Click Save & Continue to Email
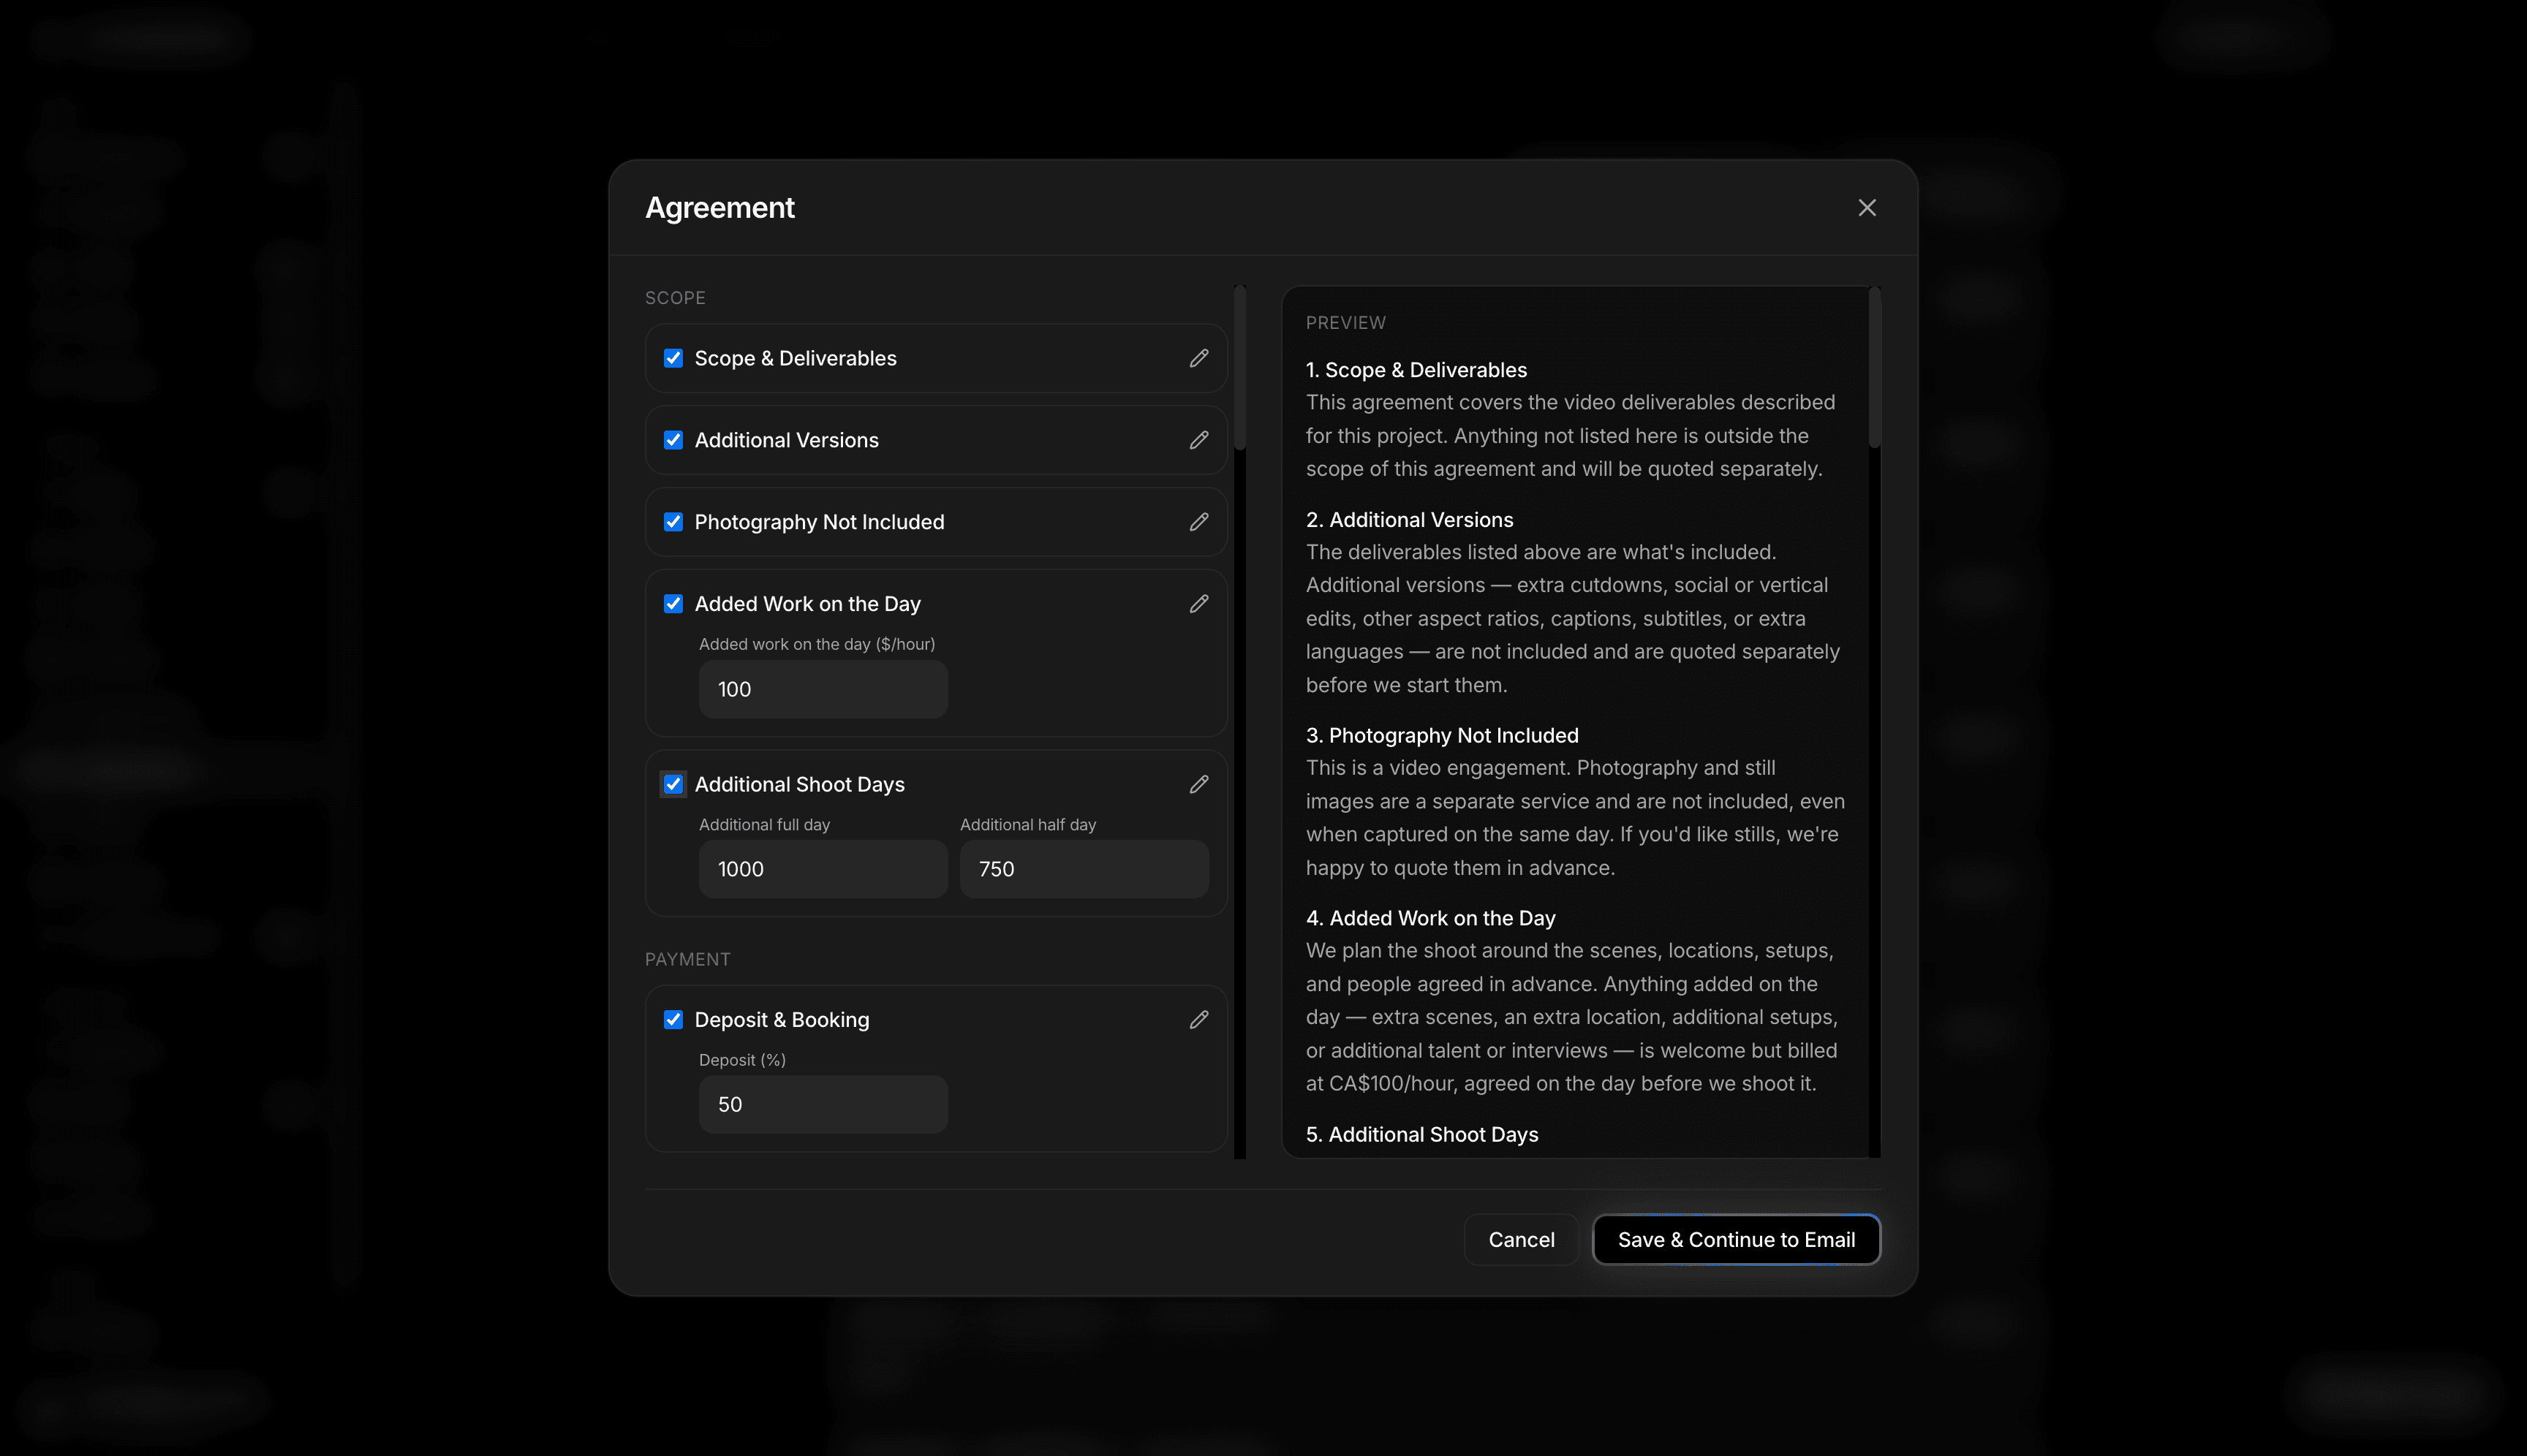This screenshot has width=2527, height=1456. coord(1737,1239)
